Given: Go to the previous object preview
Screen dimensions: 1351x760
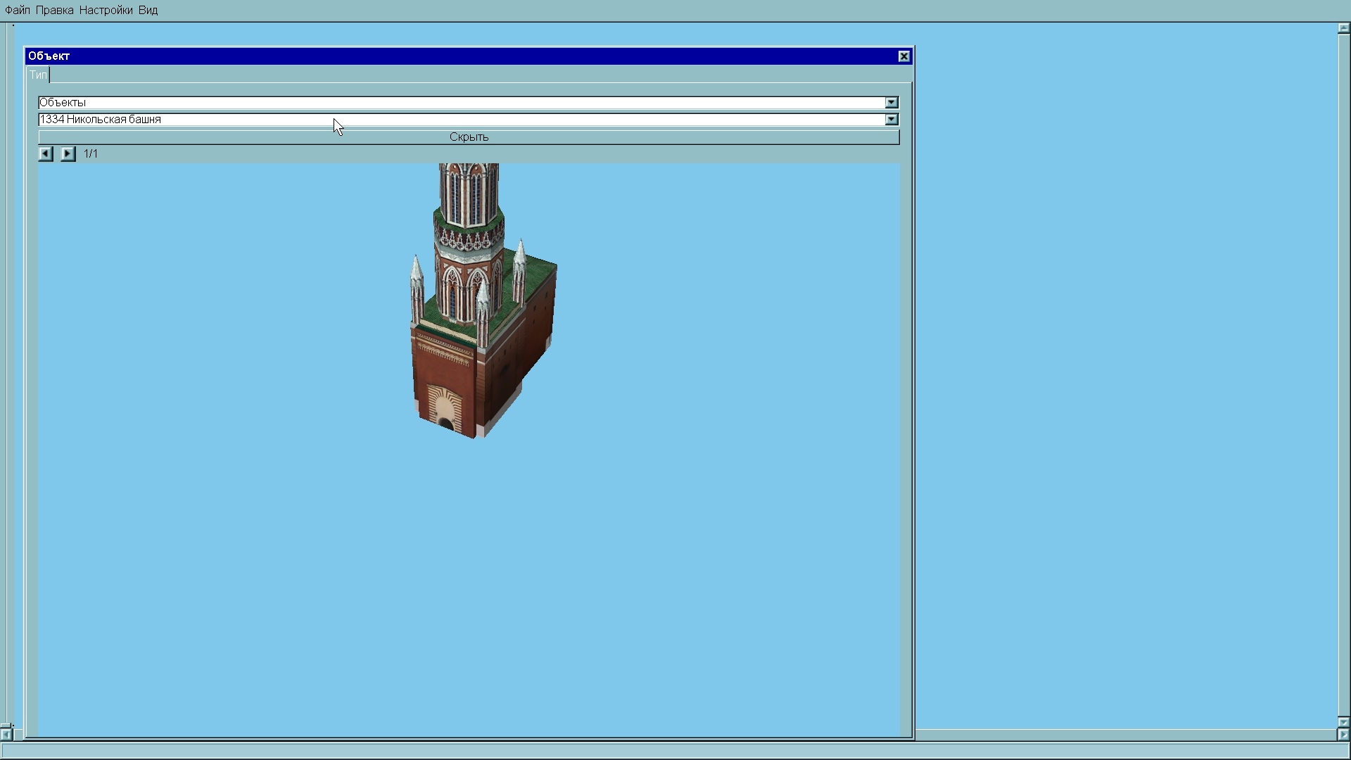Looking at the screenshot, I should pyautogui.click(x=46, y=153).
